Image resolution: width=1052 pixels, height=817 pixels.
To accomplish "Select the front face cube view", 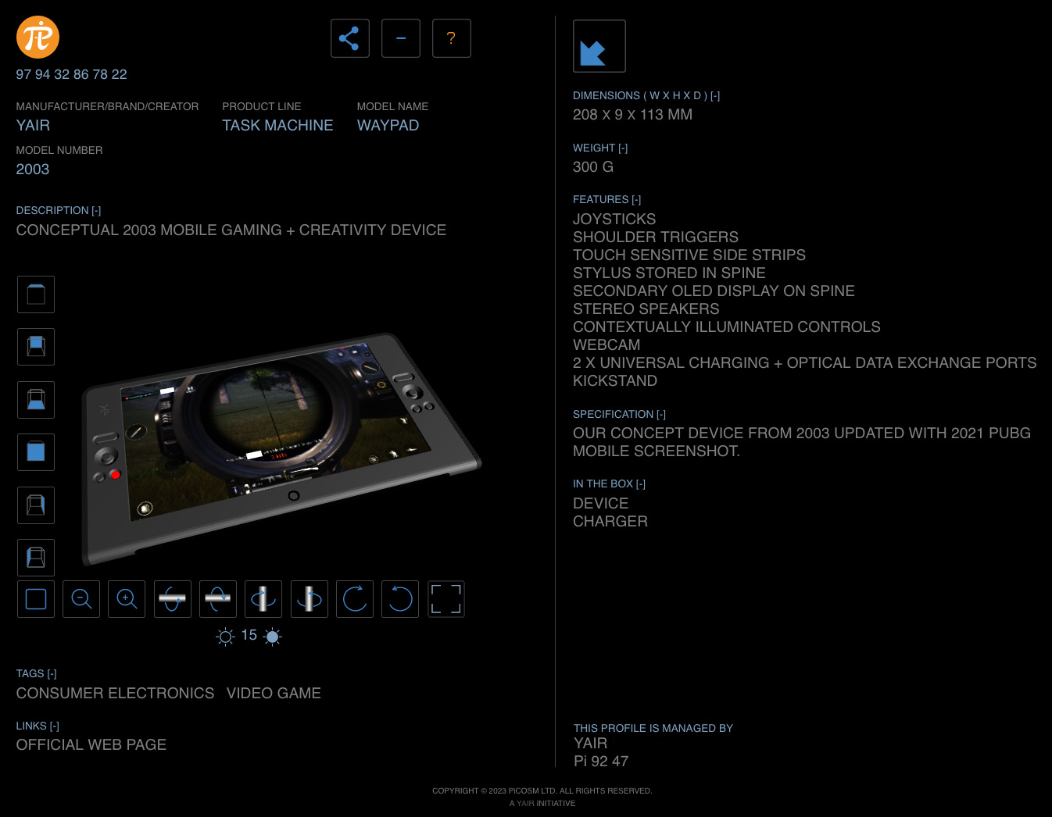I will tap(36, 452).
